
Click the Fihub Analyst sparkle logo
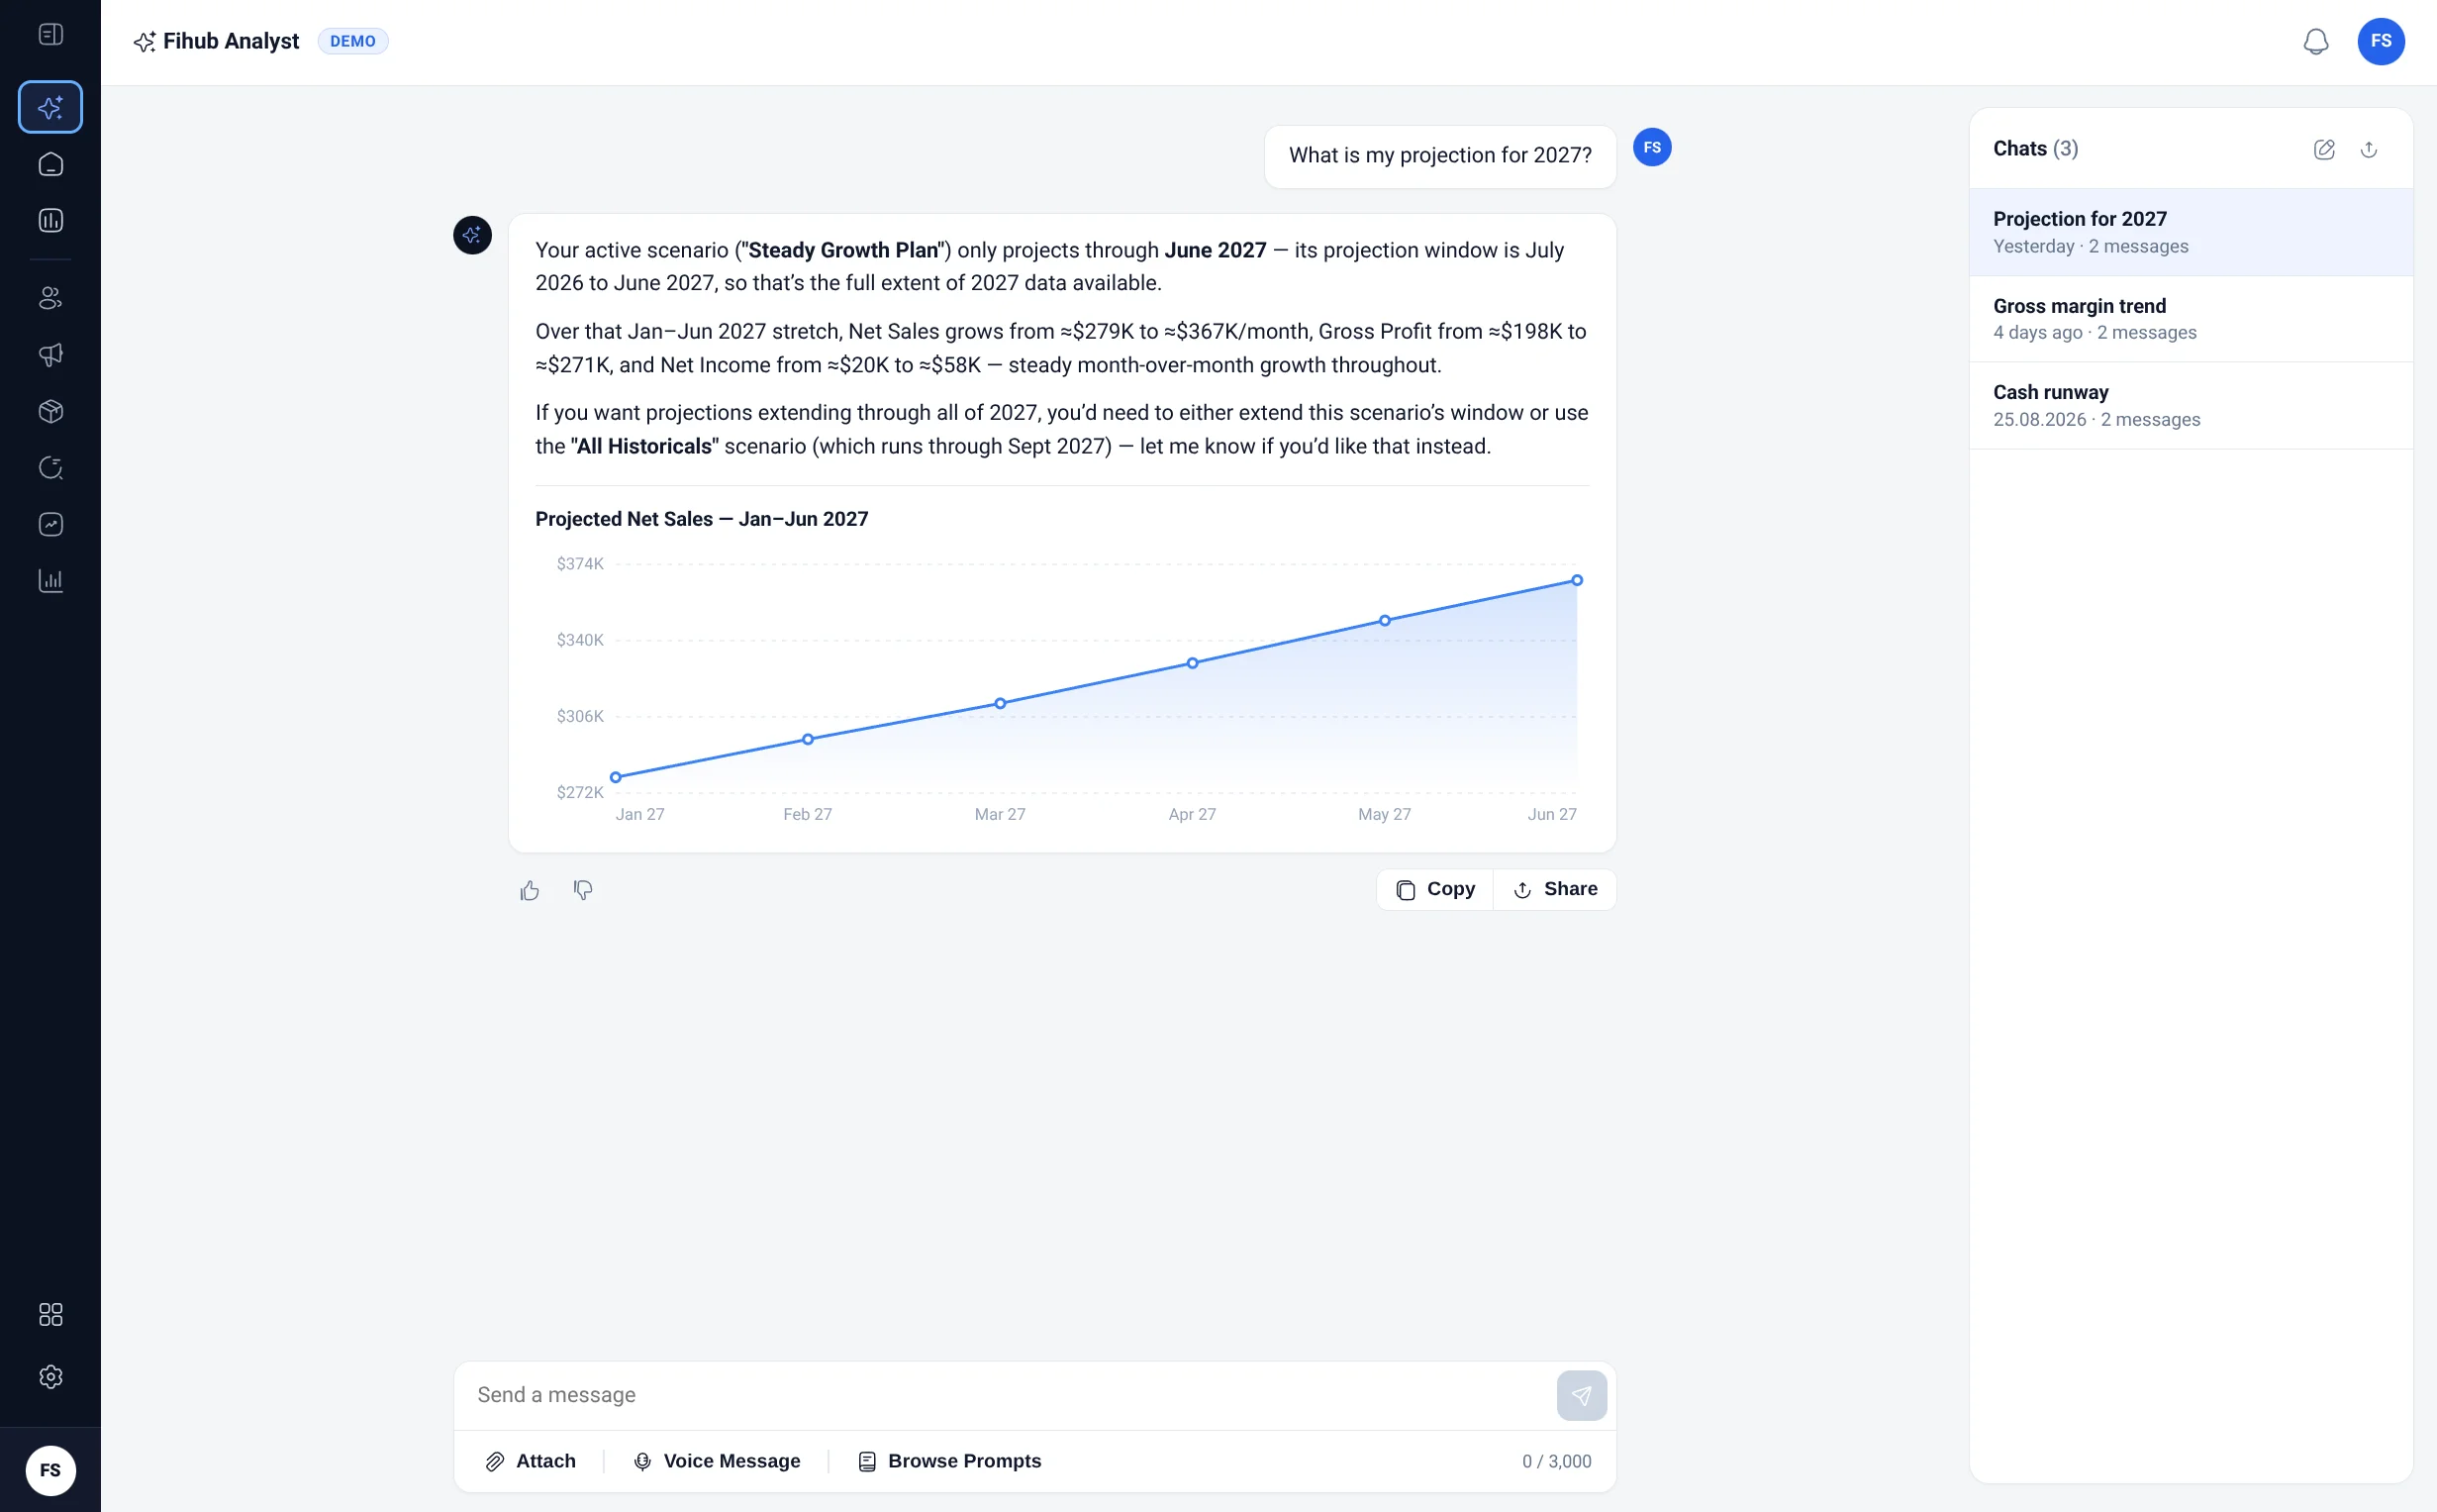pos(145,42)
